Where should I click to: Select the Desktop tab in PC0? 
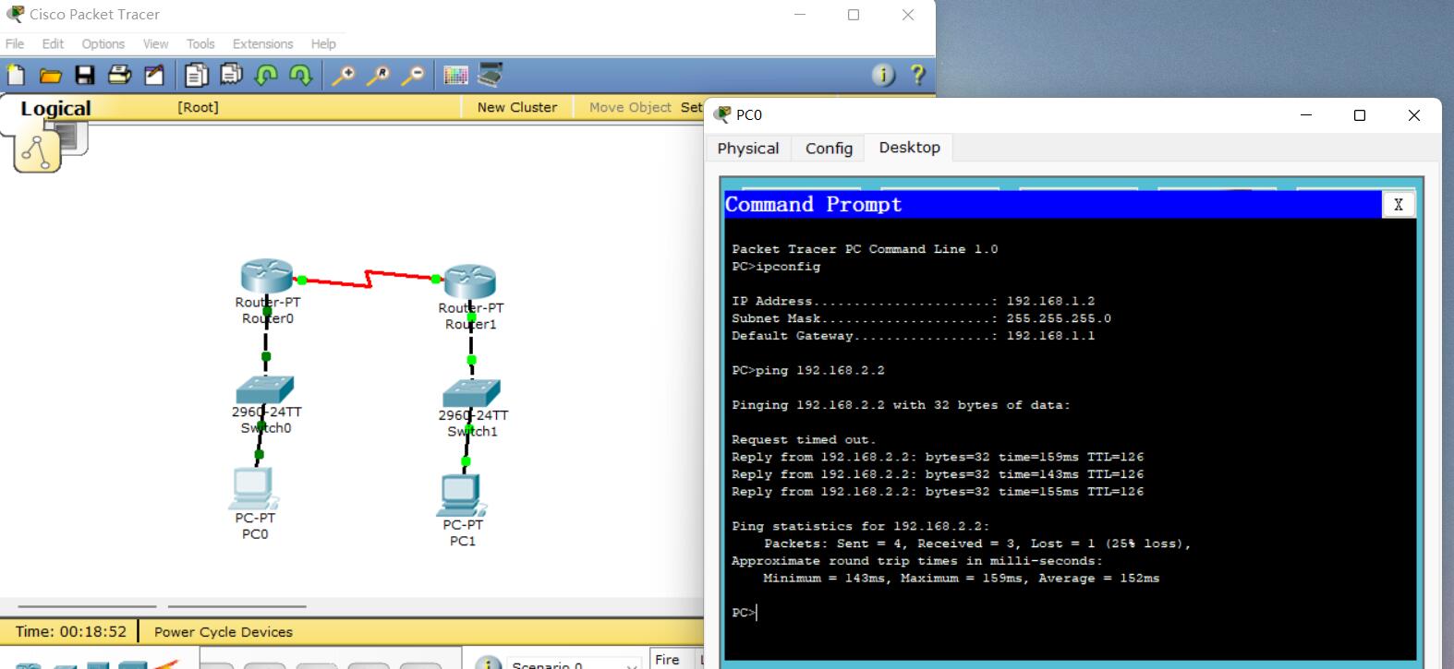[x=910, y=147]
